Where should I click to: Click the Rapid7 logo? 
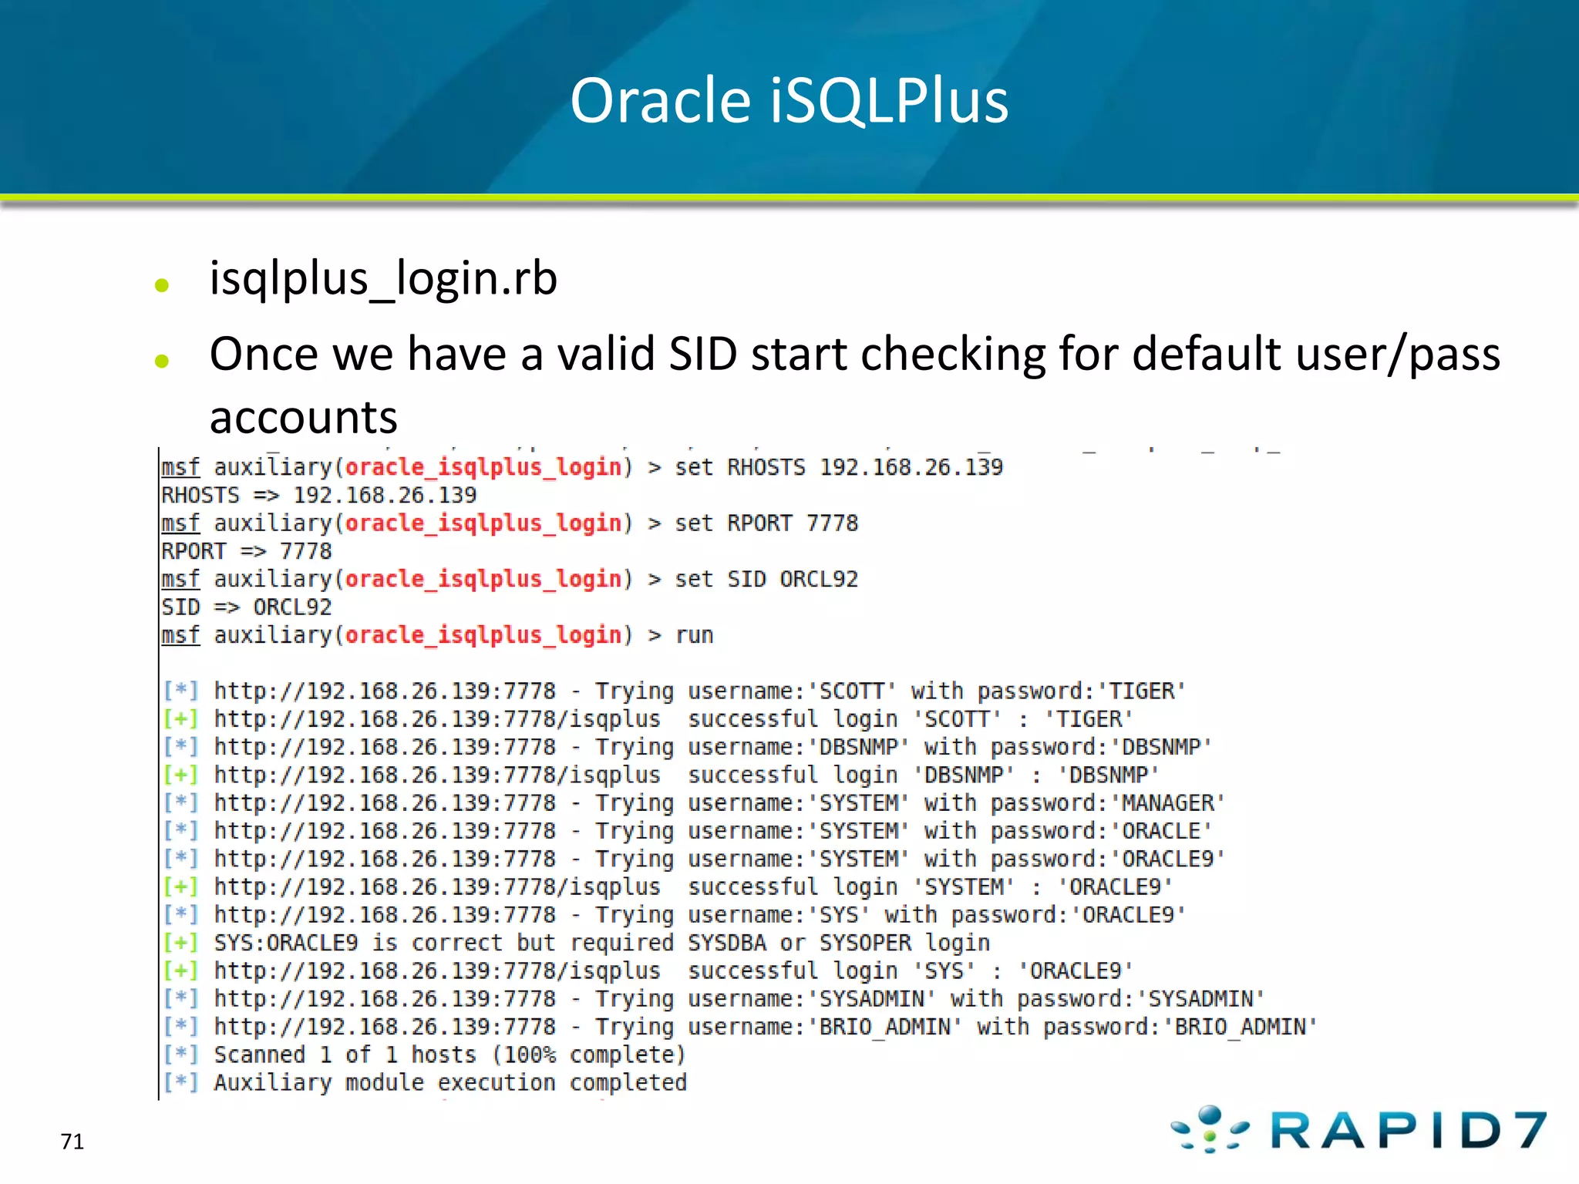coord(1358,1129)
